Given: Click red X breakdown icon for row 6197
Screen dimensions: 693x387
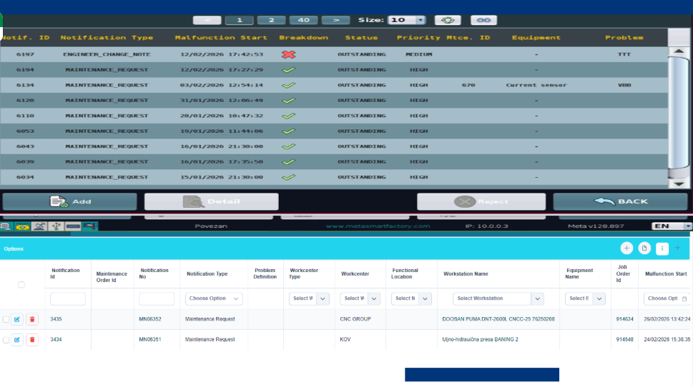Looking at the screenshot, I should (289, 54).
